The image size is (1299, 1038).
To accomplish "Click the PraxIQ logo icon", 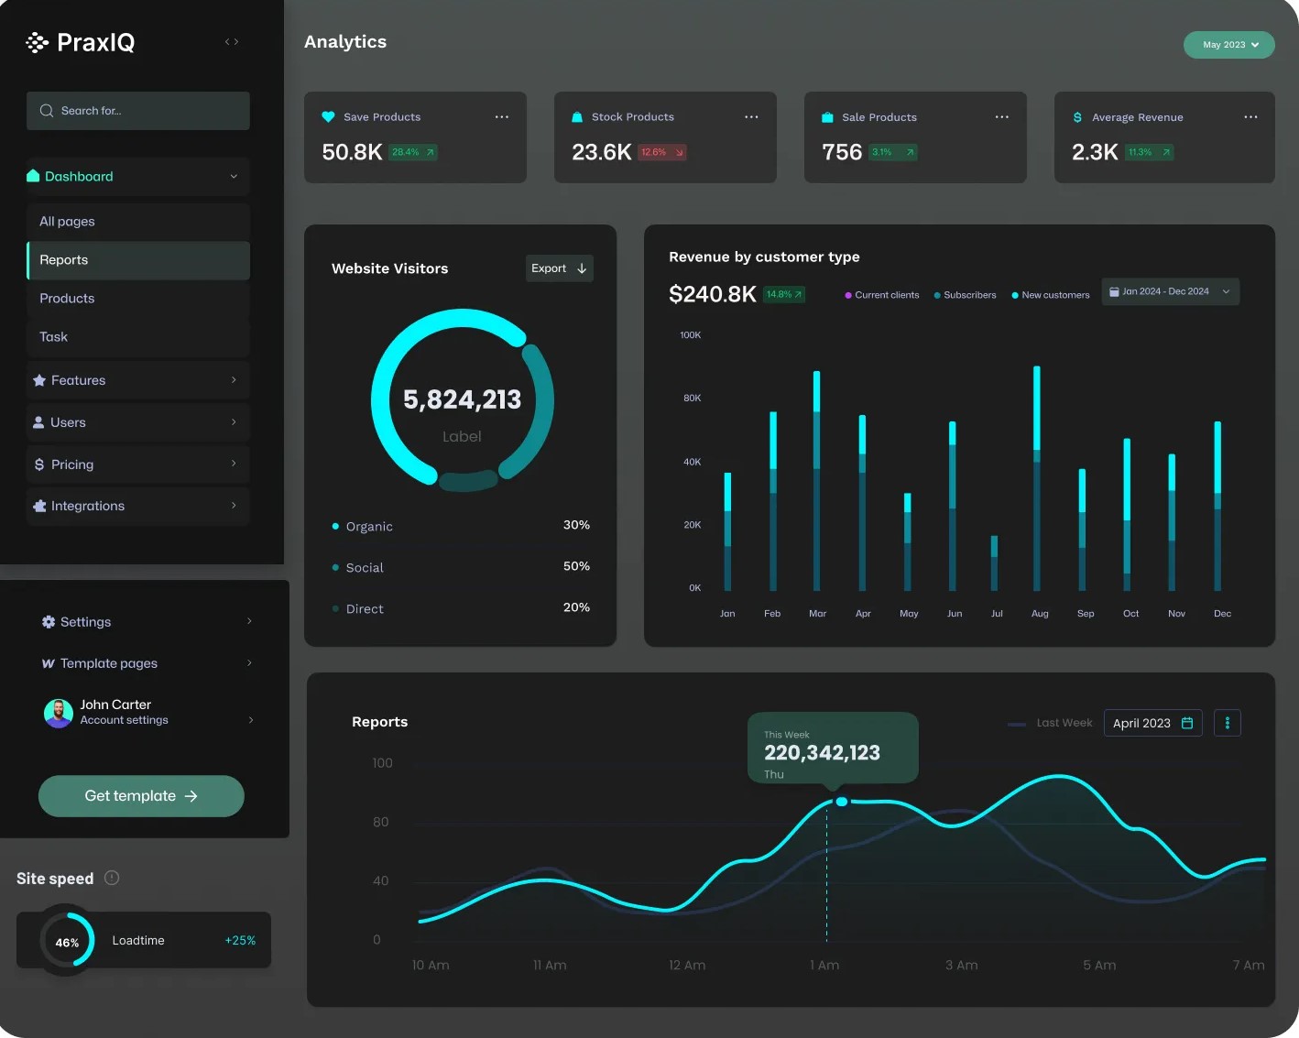I will [x=37, y=42].
